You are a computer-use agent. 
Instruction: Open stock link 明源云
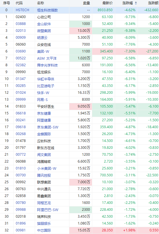42,38
